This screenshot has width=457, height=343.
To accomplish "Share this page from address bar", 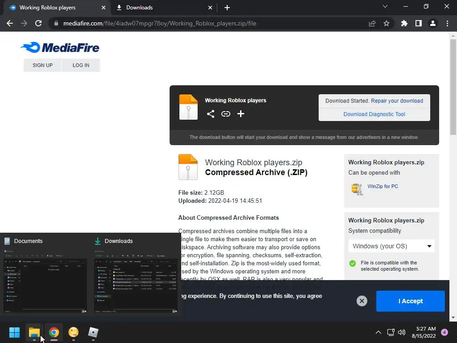I will point(372,23).
